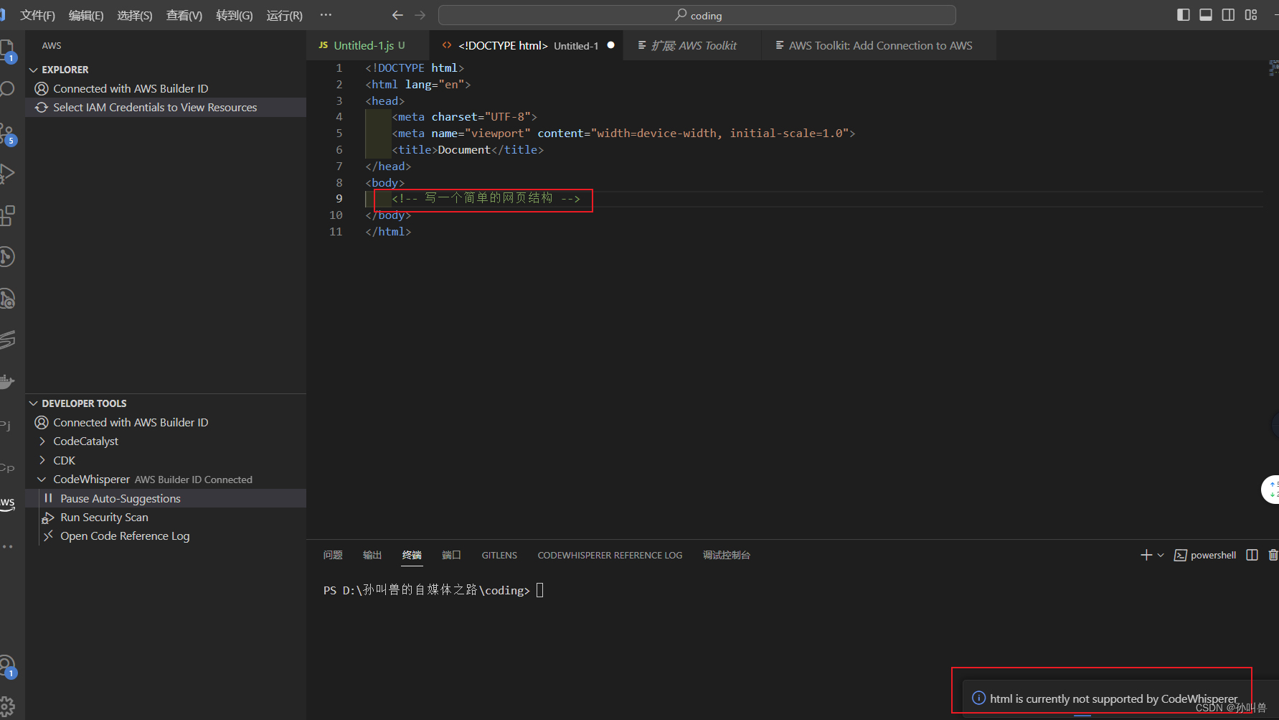
Task: Open a new terminal with the plus icon
Action: [x=1146, y=555]
